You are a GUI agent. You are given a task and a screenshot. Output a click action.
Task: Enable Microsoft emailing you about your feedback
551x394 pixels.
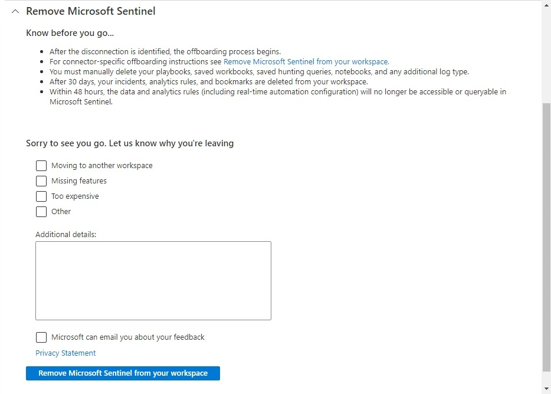[41, 337]
